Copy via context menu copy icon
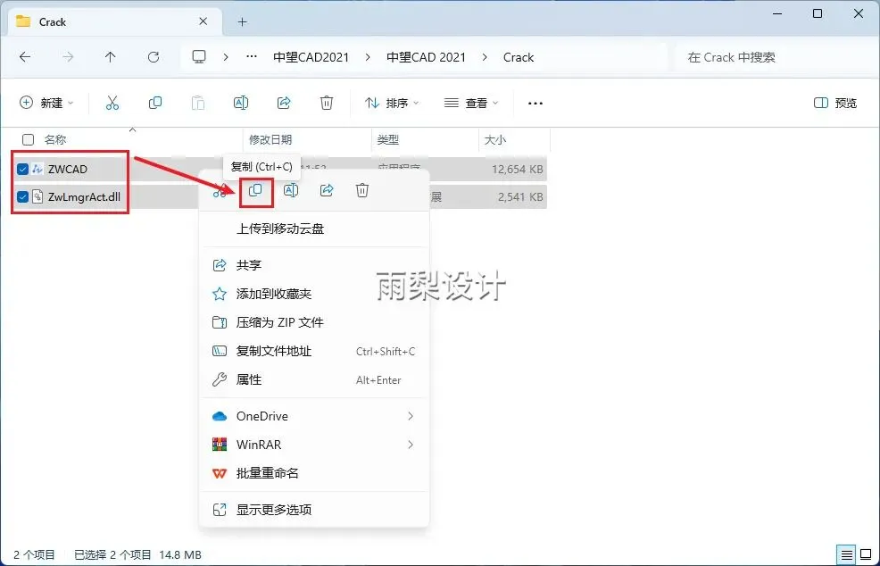 coord(255,190)
